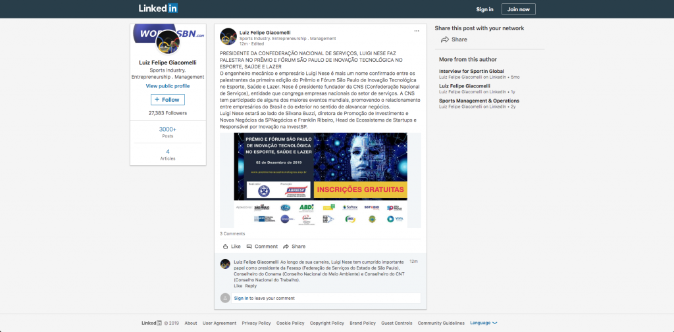The height and width of the screenshot is (332, 674).
Task: Open author name link at post top
Action: [x=265, y=32]
